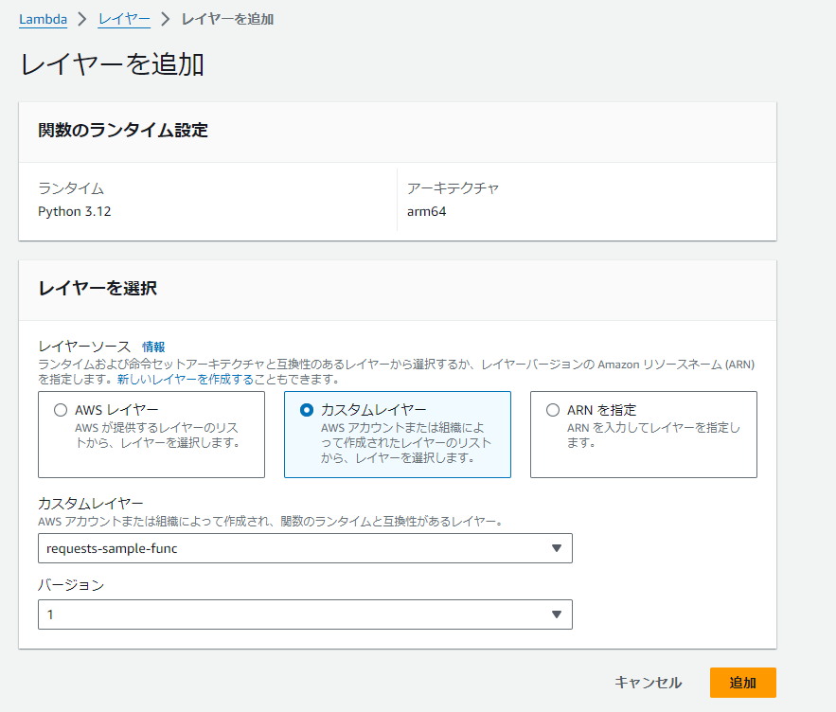
Task: Click the レイヤーソース label
Action: [x=85, y=347]
